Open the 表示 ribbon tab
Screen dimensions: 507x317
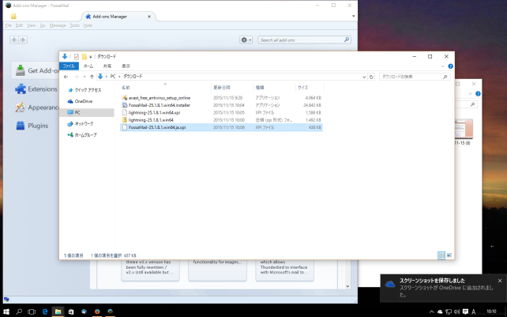[x=126, y=66]
